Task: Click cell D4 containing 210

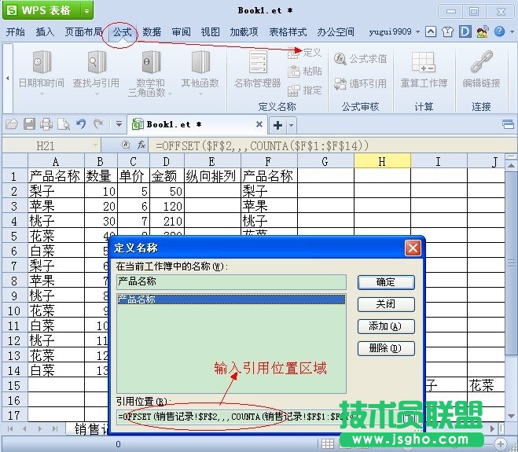Action: click(167, 221)
